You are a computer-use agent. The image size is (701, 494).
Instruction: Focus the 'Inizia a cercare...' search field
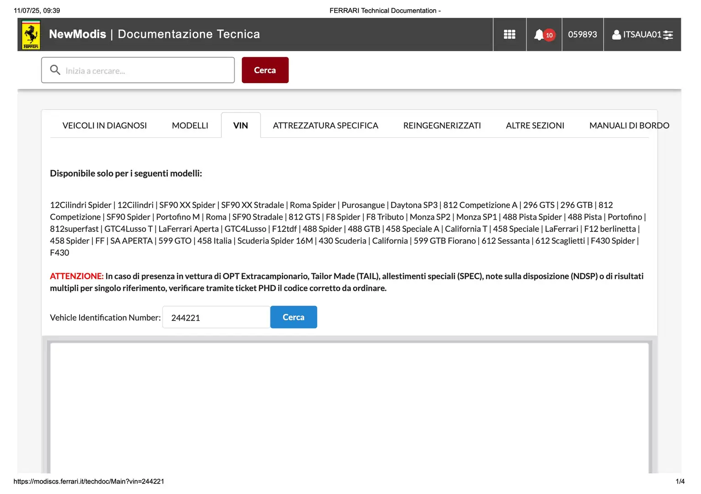point(138,70)
